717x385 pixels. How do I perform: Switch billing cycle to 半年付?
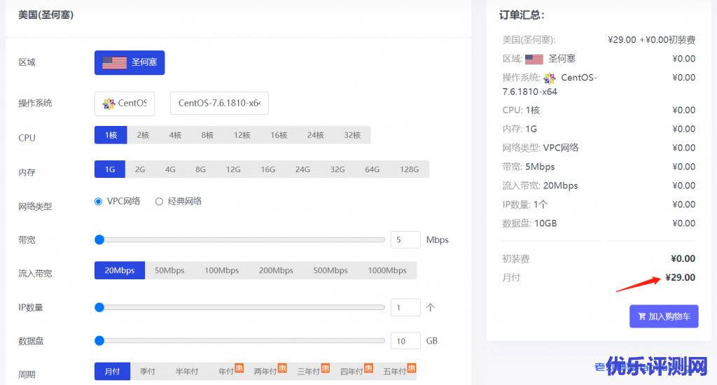(x=186, y=372)
